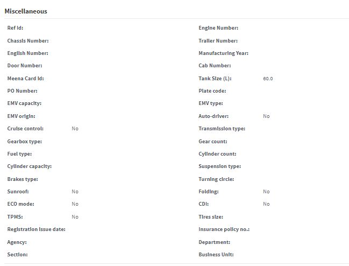Click the Sunroof No value
Image resolution: width=349 pixels, height=266 pixels.
(75, 192)
